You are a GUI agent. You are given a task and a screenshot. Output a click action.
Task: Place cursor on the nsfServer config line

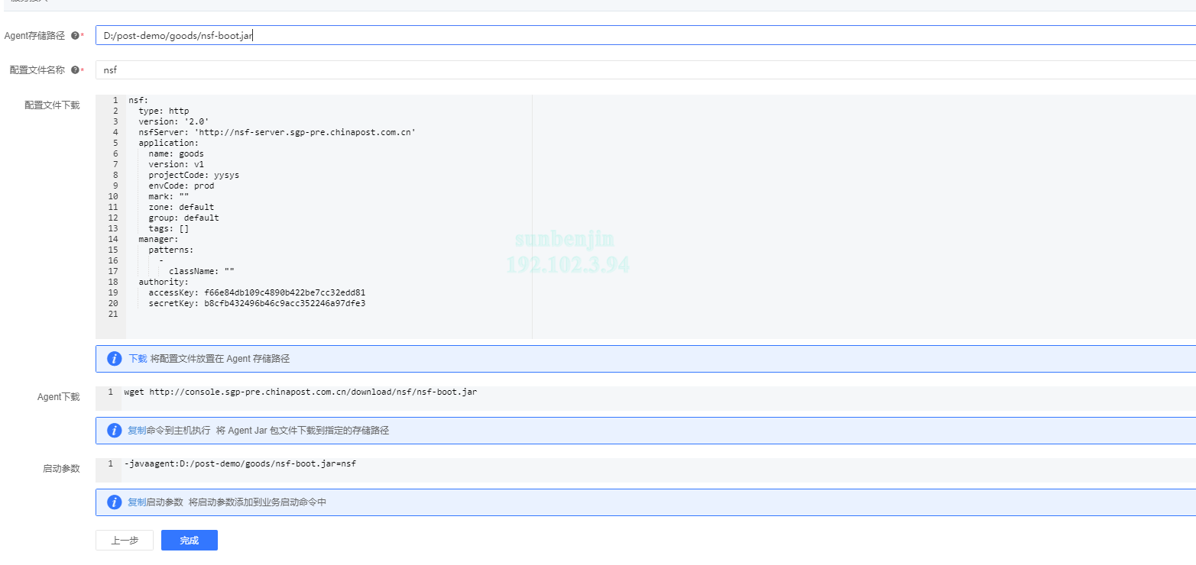click(x=277, y=132)
